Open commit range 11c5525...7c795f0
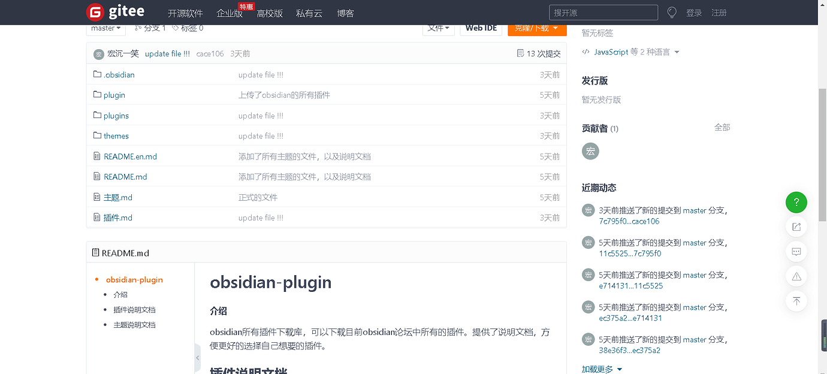This screenshot has height=374, width=827. [x=630, y=254]
